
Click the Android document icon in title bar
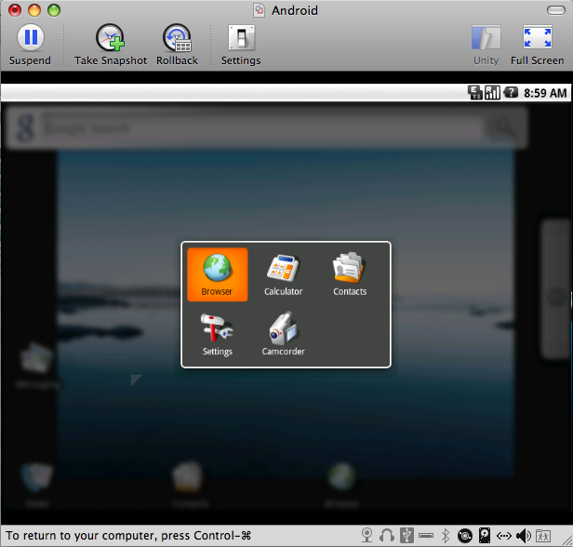point(260,10)
